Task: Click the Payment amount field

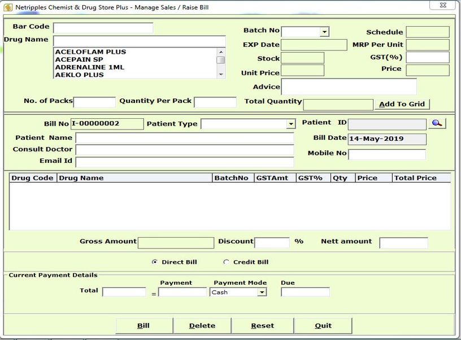Action: tap(182, 292)
